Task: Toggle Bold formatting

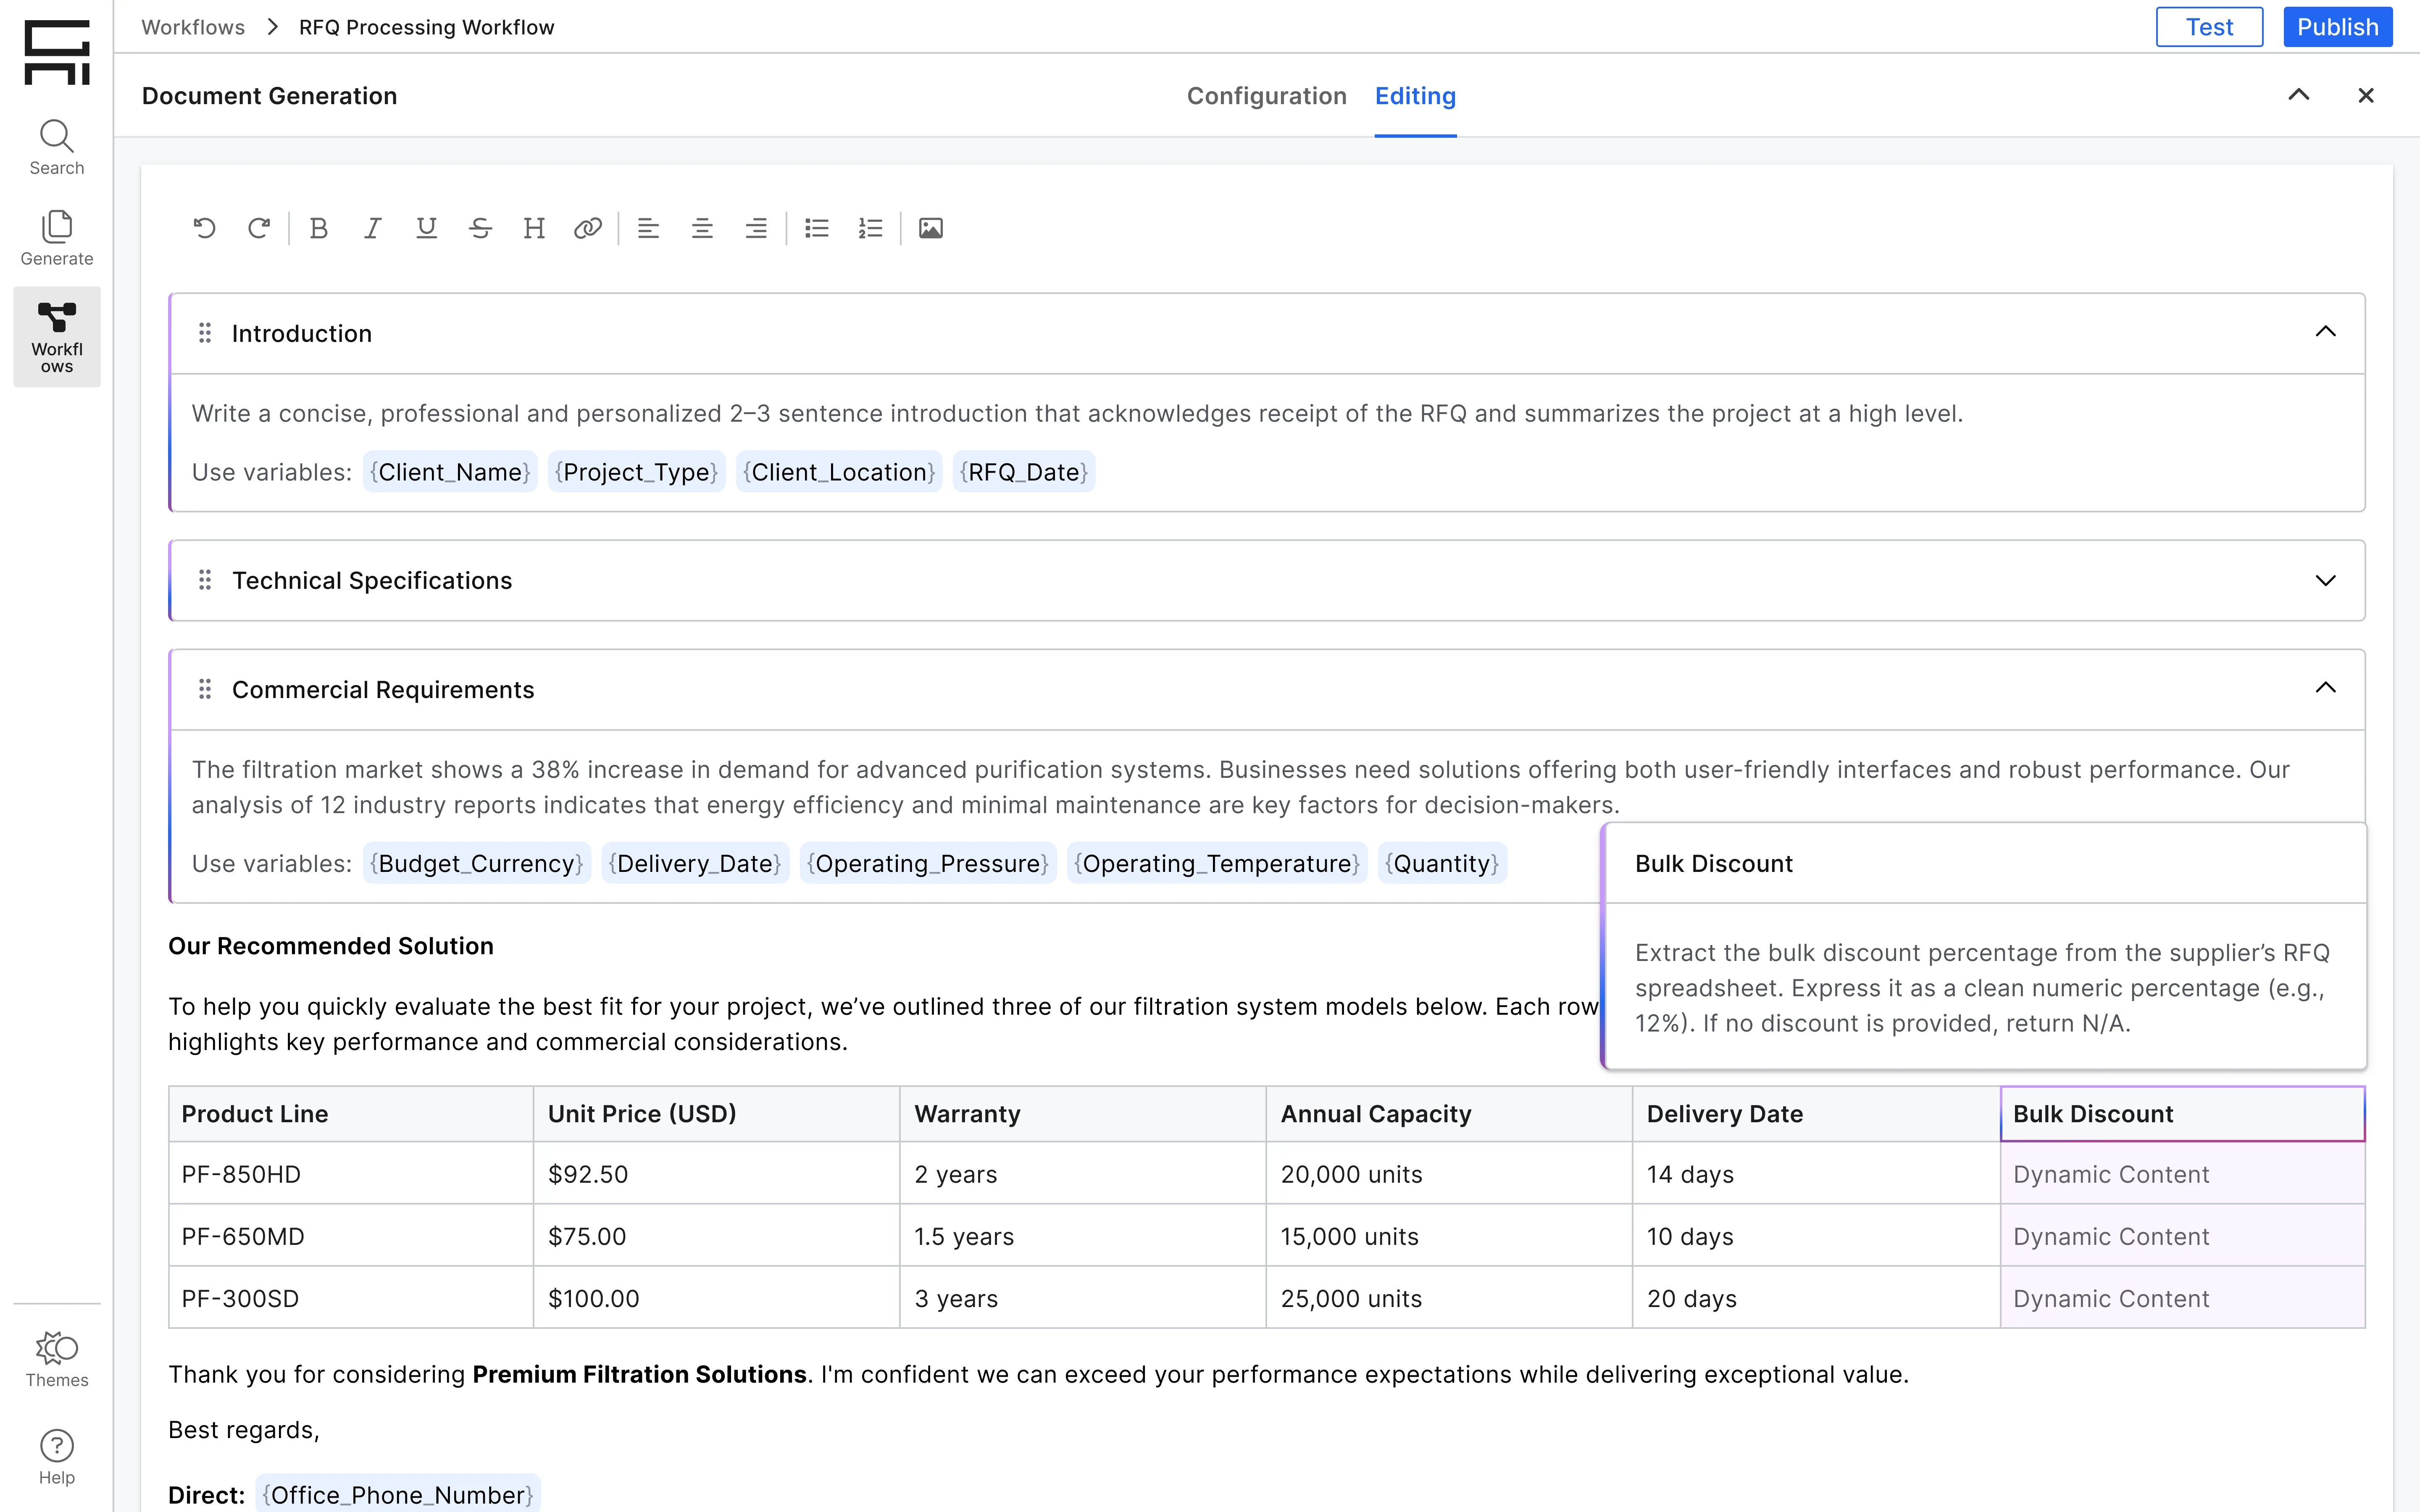Action: [319, 229]
